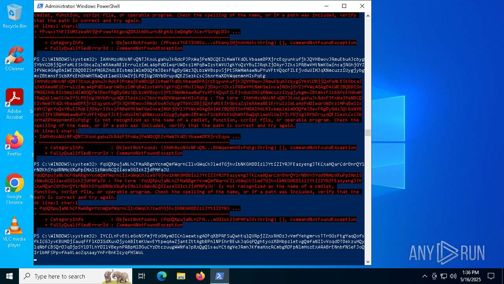504x284 pixels.
Task: Open the VLC media player desktop shortcut
Action: pos(15,232)
